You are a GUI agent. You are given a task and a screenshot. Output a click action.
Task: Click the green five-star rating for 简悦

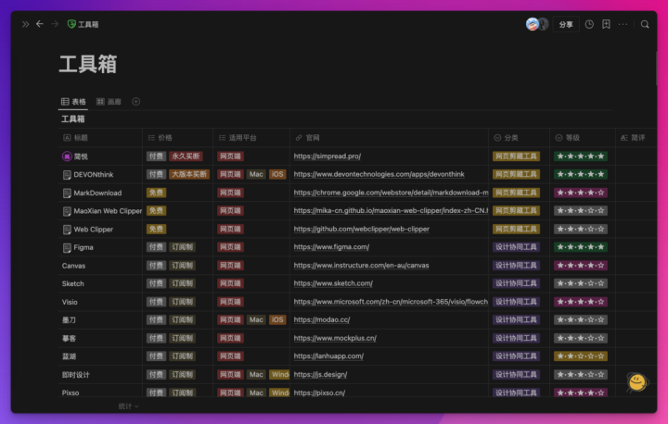point(581,156)
